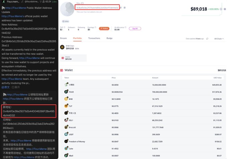Screen dimensions: 227x159
Task: Click the token icon in the $0.4855 row
Action: pyautogui.click(x=66, y=113)
